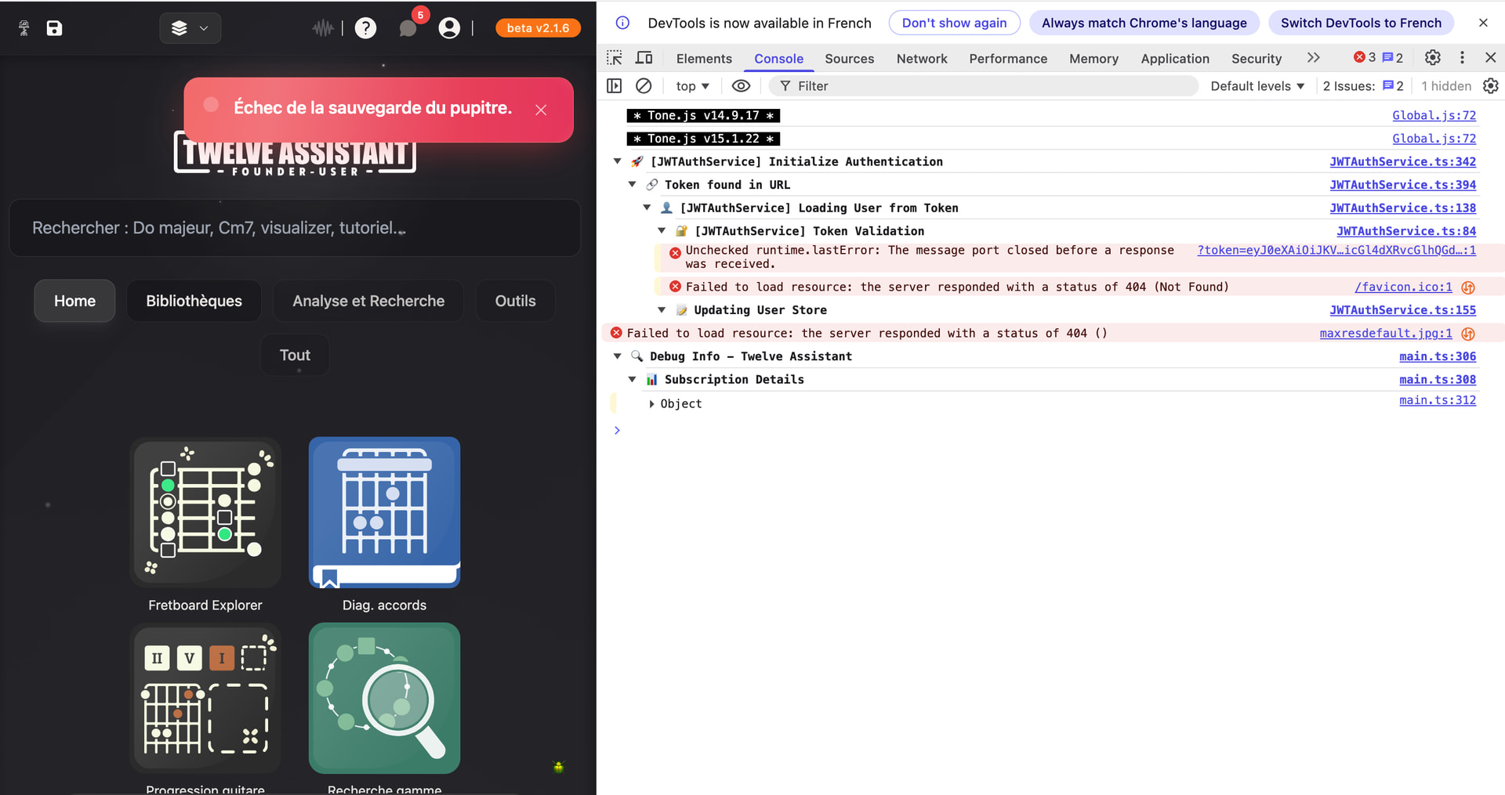
Task: Select the Bibliothèques tab
Action: point(194,301)
